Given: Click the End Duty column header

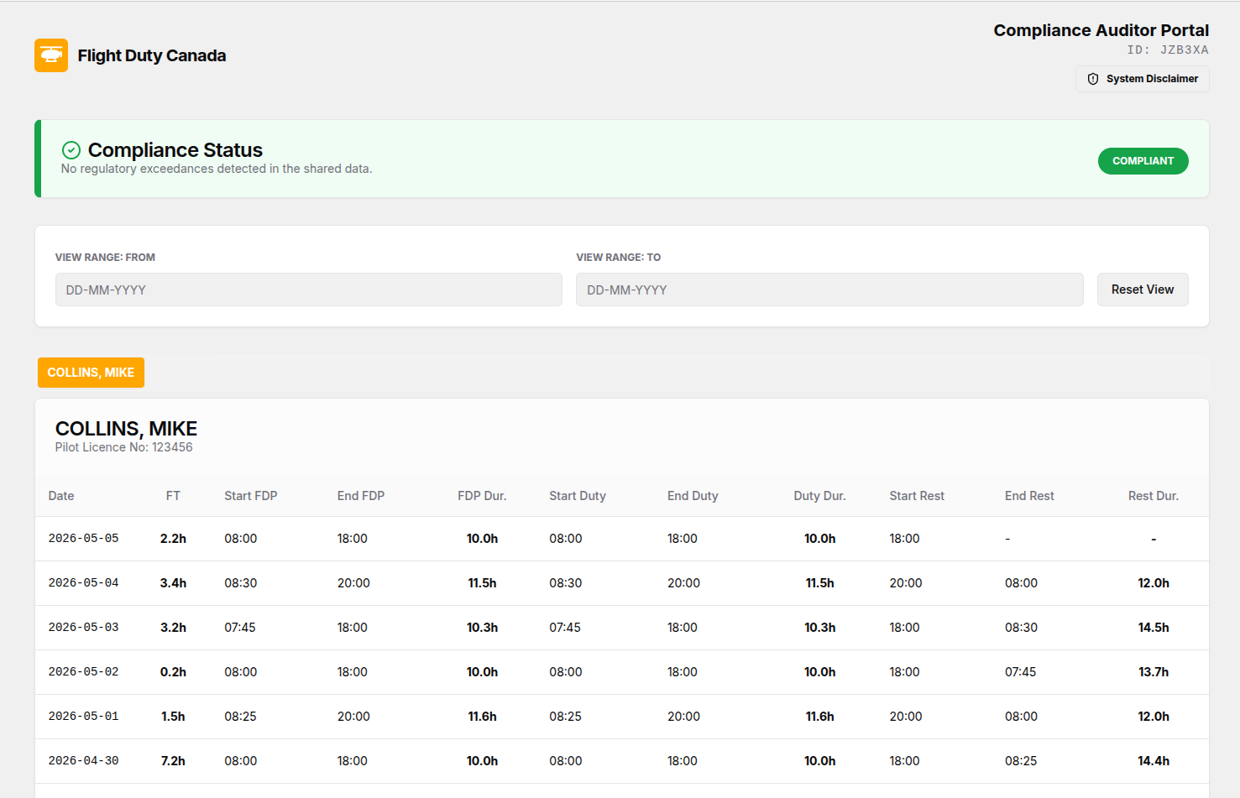Looking at the screenshot, I should coord(693,496).
